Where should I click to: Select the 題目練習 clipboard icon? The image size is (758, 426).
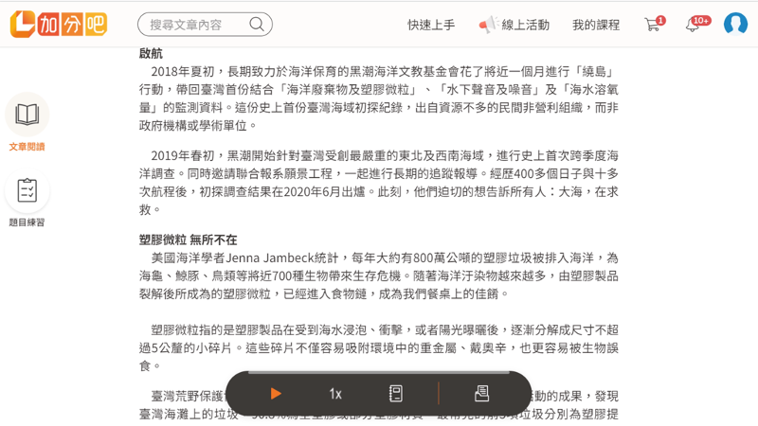[27, 190]
